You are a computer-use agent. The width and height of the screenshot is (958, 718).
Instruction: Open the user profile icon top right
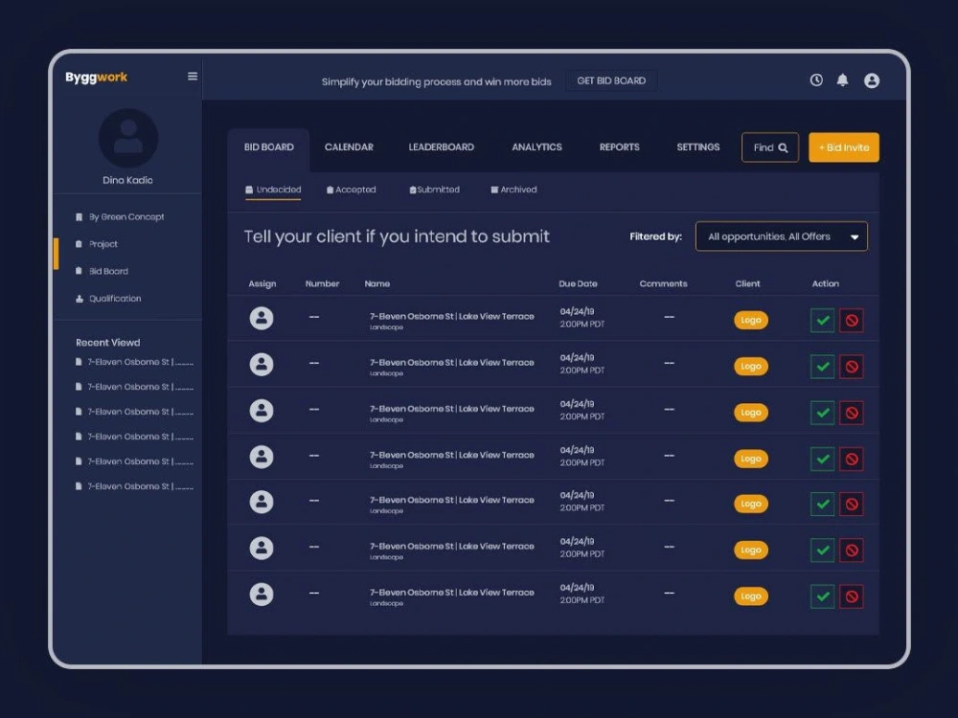(x=871, y=80)
